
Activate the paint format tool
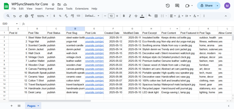pyautogui.click(x=32, y=16)
